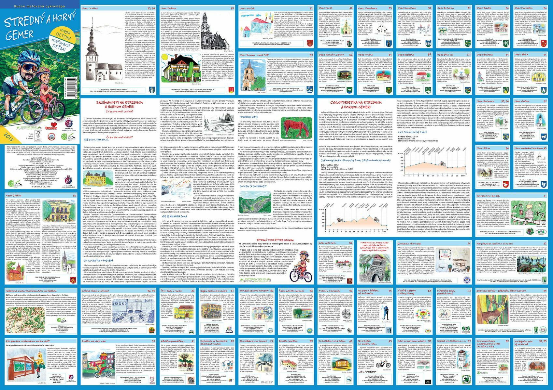This screenshot has height=390, width=553.
Task: Click the 'Zlatko má deti rád' card title
Action: click(x=94, y=342)
